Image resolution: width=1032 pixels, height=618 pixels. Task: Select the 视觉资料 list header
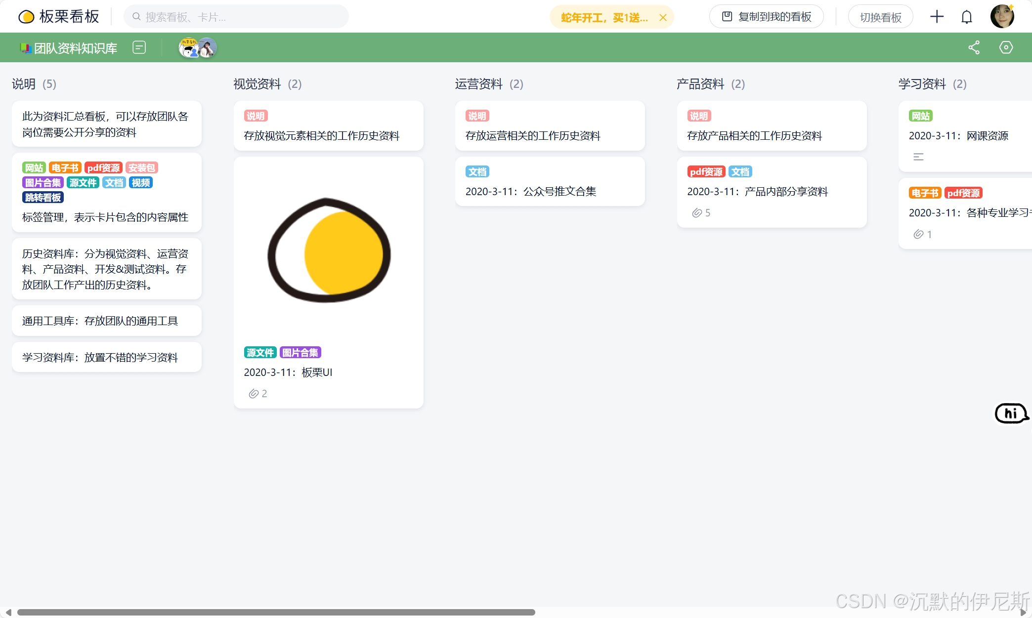click(257, 84)
